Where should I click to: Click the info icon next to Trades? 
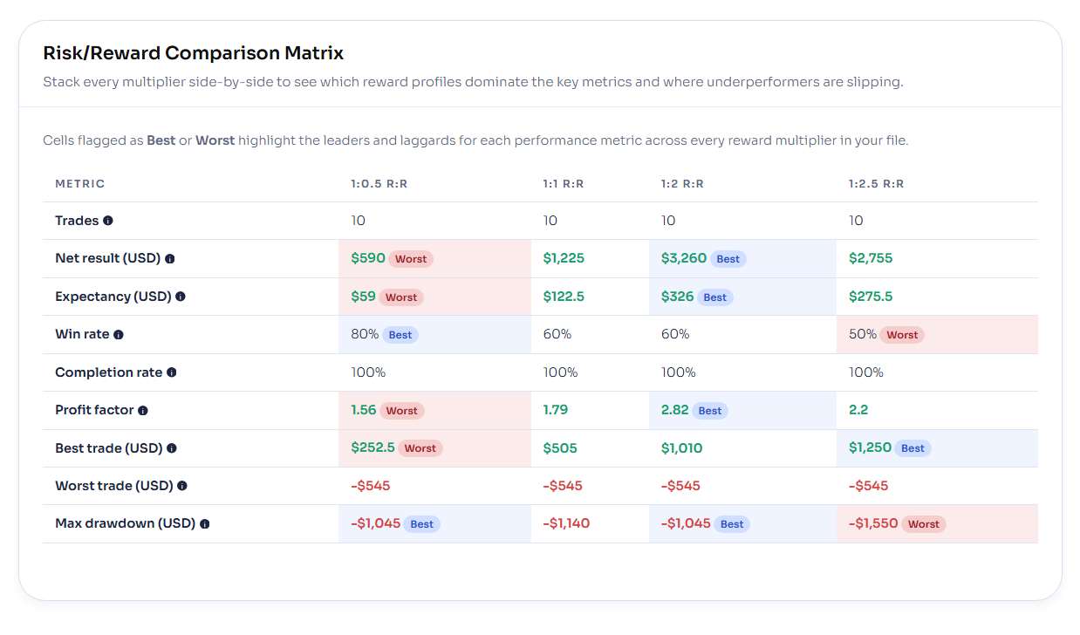click(x=108, y=221)
